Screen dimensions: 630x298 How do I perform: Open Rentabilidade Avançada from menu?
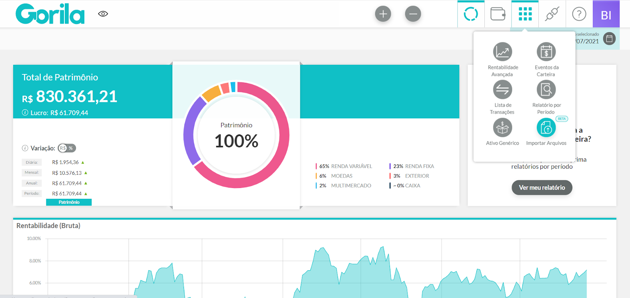point(502,60)
